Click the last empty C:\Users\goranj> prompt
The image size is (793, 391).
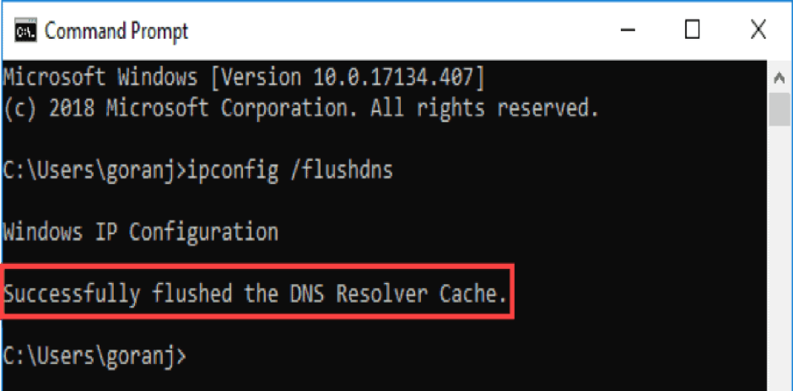tap(94, 356)
